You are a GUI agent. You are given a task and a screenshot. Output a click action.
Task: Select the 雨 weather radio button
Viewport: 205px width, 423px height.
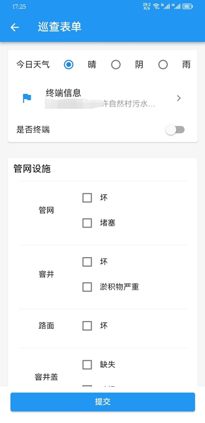pos(163,65)
